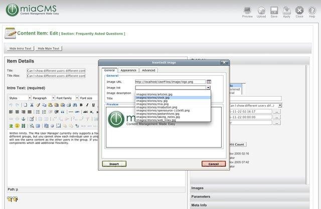Select images/stories/clock.jpg from list

(x=173, y=97)
